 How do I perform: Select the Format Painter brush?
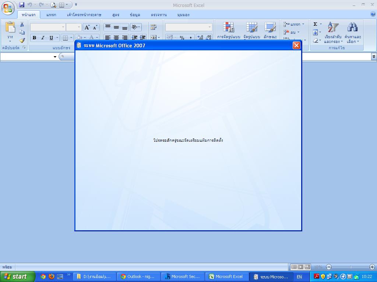click(x=22, y=40)
